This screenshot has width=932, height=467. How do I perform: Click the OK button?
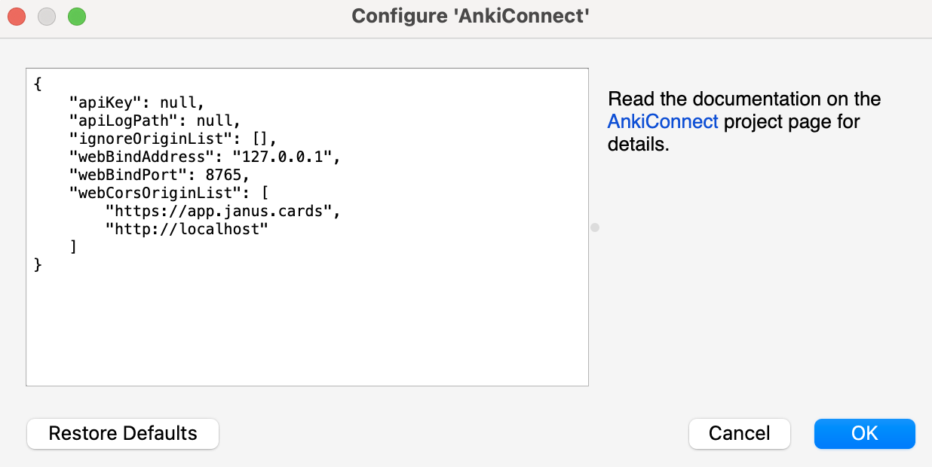point(864,433)
